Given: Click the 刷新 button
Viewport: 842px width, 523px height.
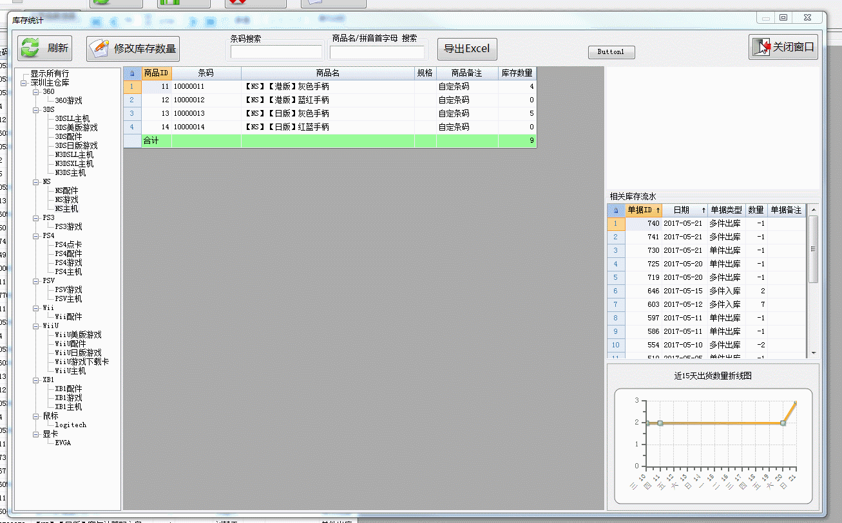Looking at the screenshot, I should point(44,48).
